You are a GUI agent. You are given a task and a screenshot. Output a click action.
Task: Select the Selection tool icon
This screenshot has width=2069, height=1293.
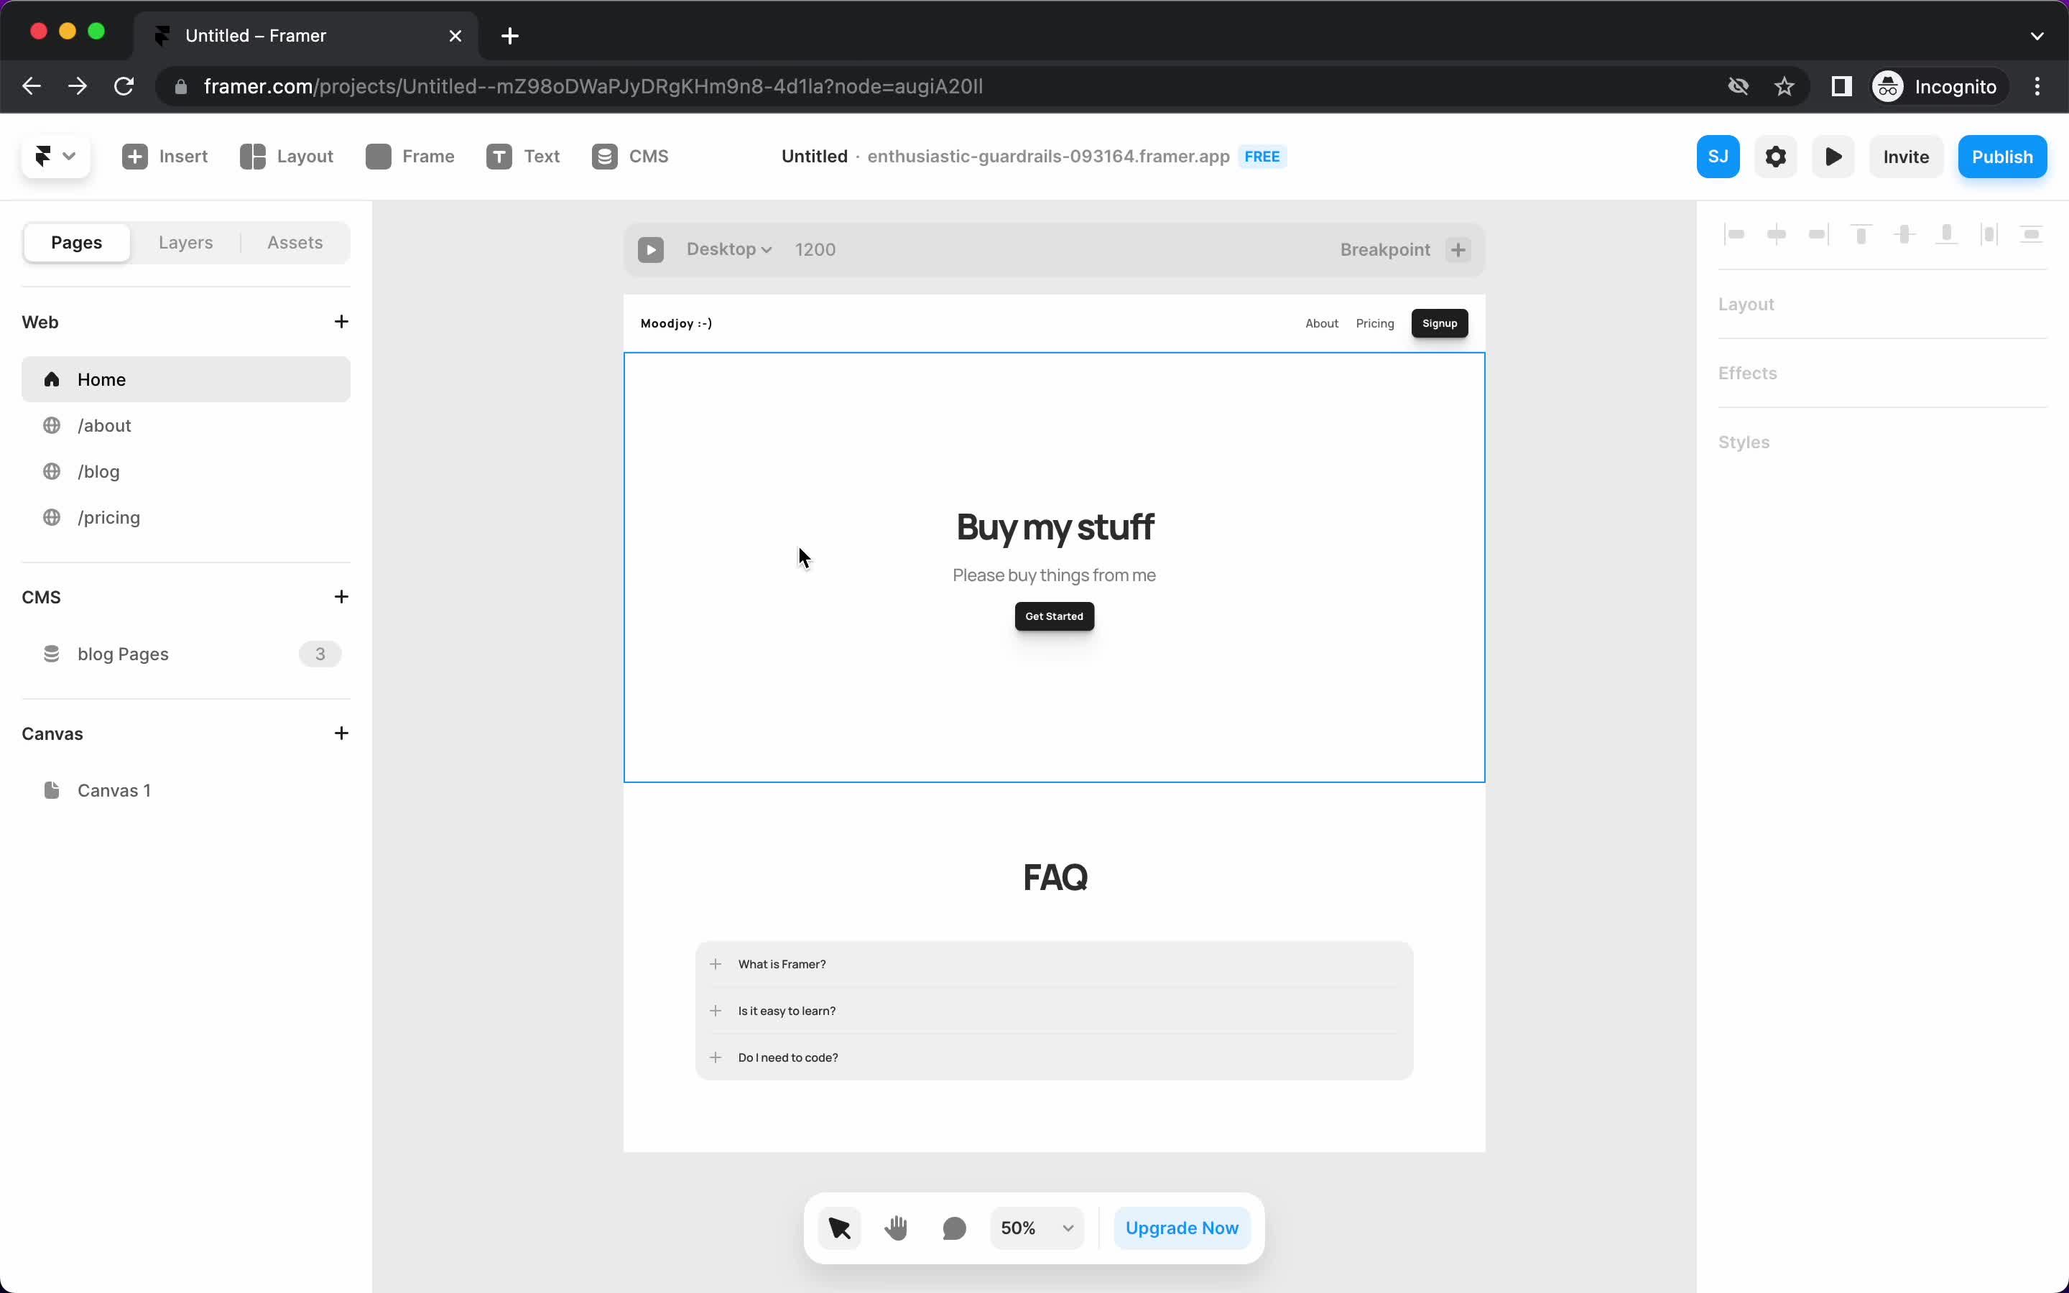[x=838, y=1226]
